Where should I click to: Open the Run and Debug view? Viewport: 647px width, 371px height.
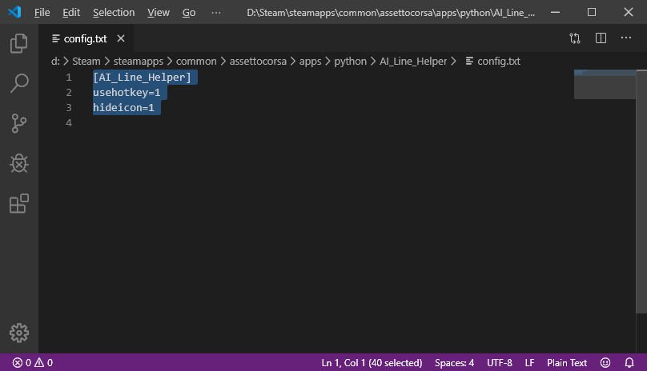click(18, 164)
